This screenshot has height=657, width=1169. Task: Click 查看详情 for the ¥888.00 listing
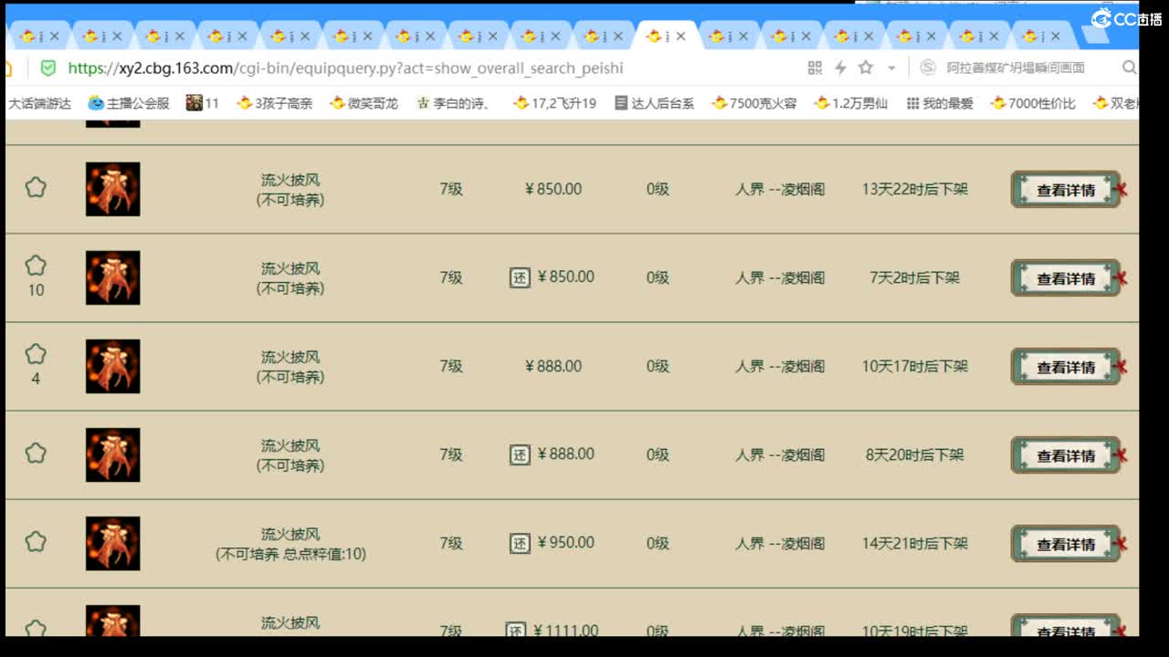1065,367
